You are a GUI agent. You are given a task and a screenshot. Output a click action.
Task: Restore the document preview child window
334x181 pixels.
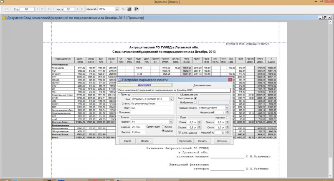tap(325, 18)
